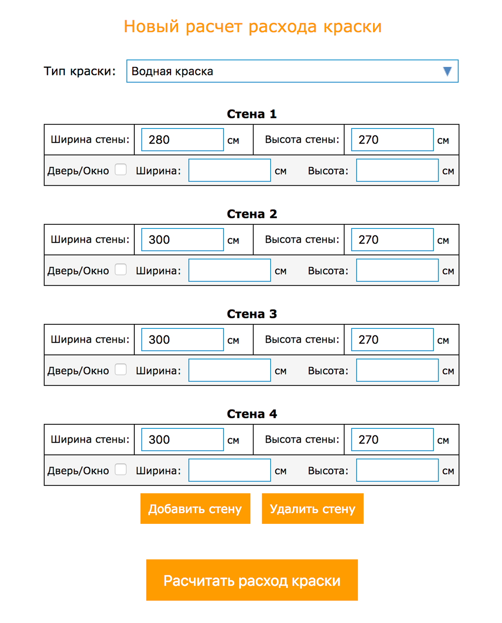Click door width field in Стена 1
502x623 pixels.
(230, 170)
